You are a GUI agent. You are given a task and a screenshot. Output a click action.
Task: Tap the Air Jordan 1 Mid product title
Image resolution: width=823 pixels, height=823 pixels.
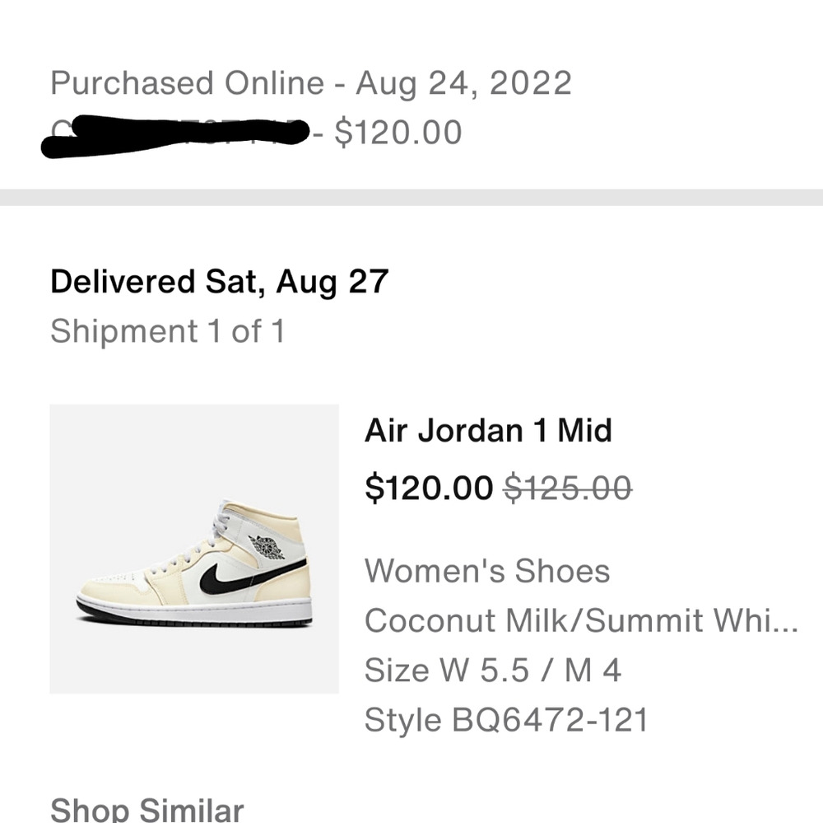488,430
